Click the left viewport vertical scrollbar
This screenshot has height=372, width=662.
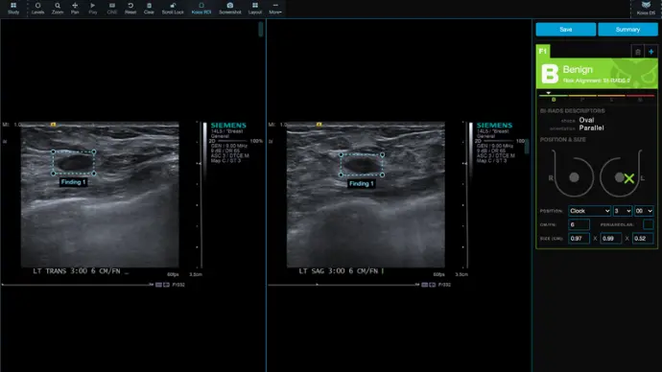pyautogui.click(x=261, y=29)
